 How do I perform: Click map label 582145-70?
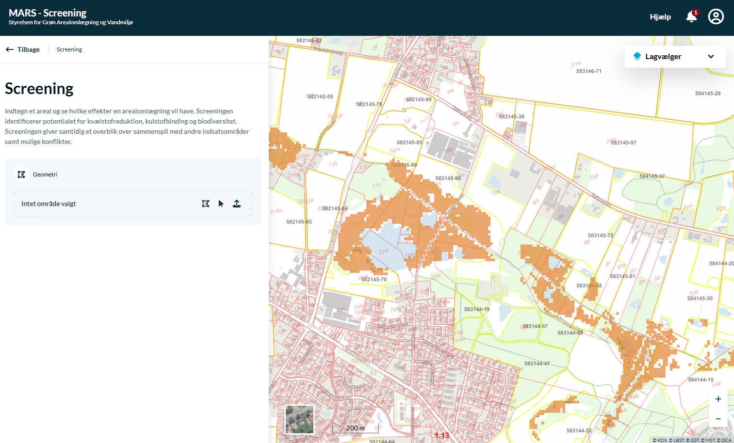point(374,280)
